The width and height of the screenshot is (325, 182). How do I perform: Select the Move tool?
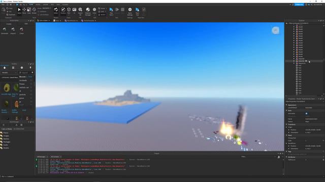24,11
